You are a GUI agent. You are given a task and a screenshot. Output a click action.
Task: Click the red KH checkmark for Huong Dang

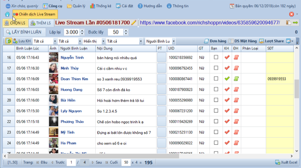click(x=227, y=89)
